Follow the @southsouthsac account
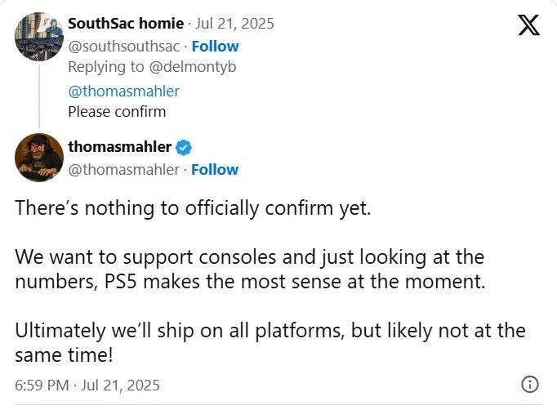 click(215, 47)
